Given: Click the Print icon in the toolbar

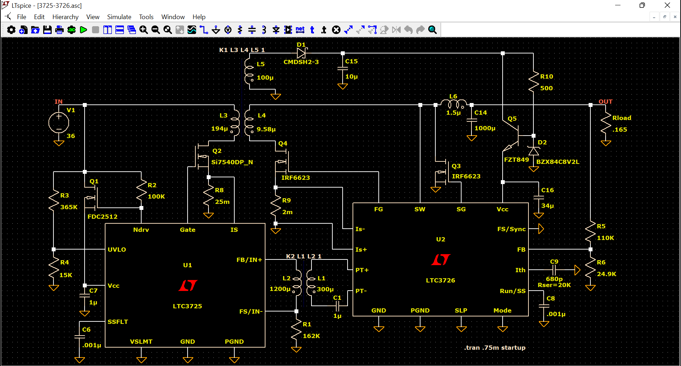Looking at the screenshot, I should [x=59, y=30].
